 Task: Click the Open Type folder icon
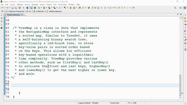pyautogui.click(x=79, y=8)
